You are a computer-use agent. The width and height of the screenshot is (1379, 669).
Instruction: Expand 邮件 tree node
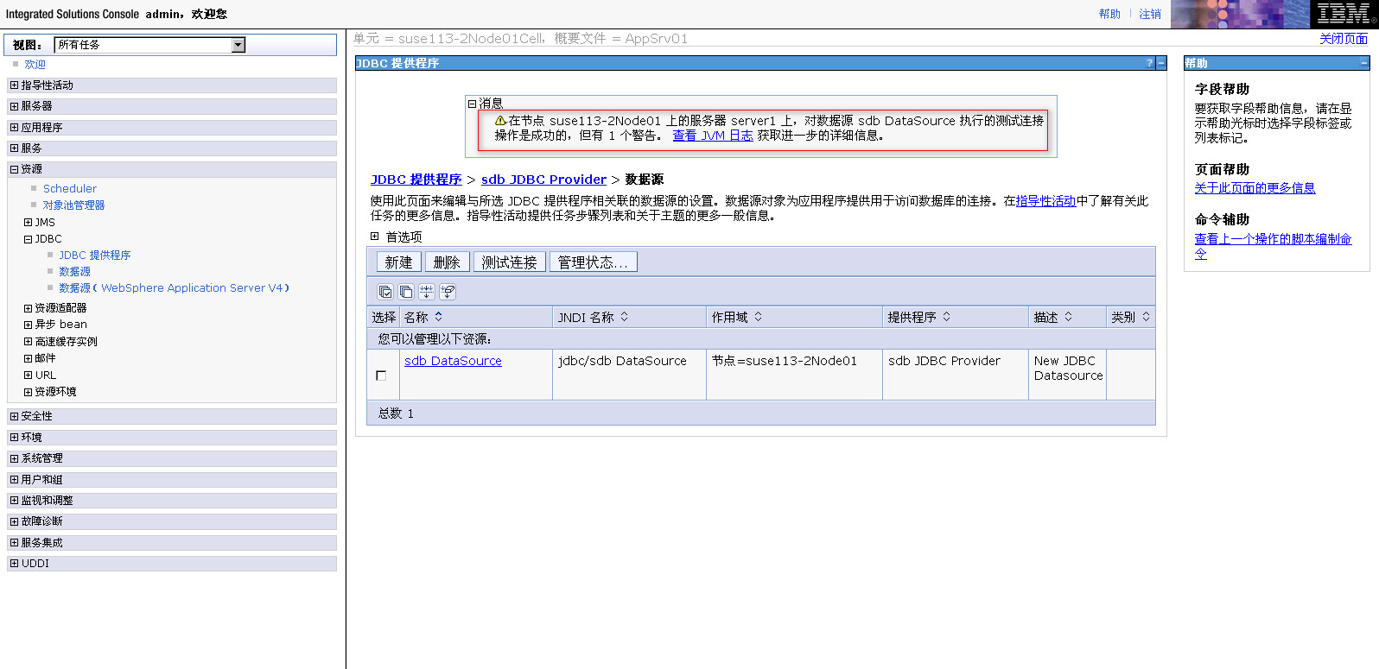(x=29, y=358)
